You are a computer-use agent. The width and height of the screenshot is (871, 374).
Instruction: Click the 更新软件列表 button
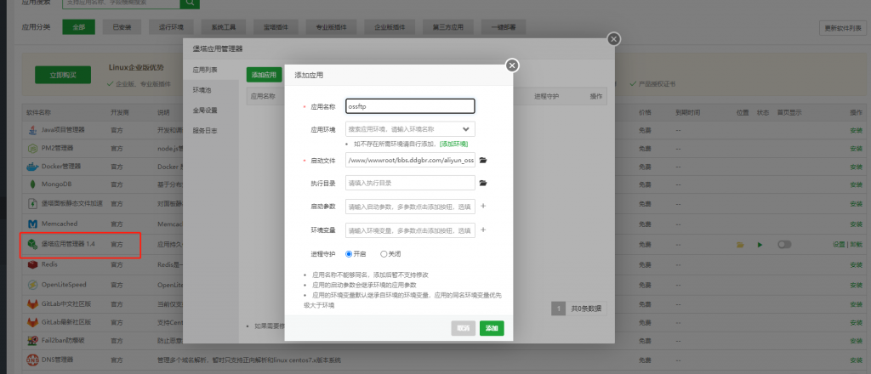[x=842, y=28]
